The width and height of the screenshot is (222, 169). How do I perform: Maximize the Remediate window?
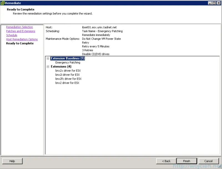point(215,3)
